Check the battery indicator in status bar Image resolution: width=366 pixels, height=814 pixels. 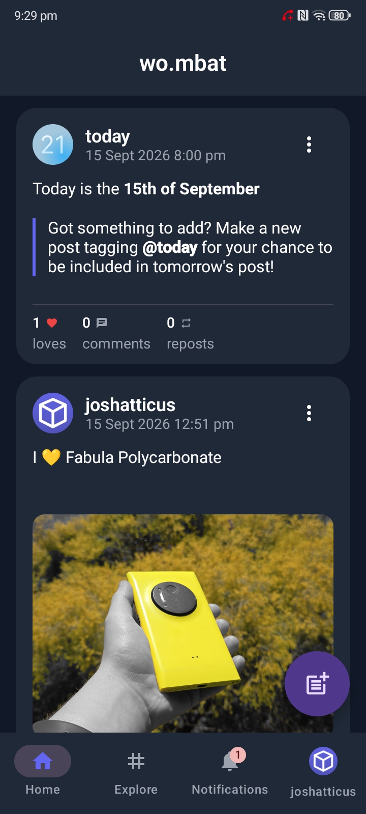pos(340,16)
